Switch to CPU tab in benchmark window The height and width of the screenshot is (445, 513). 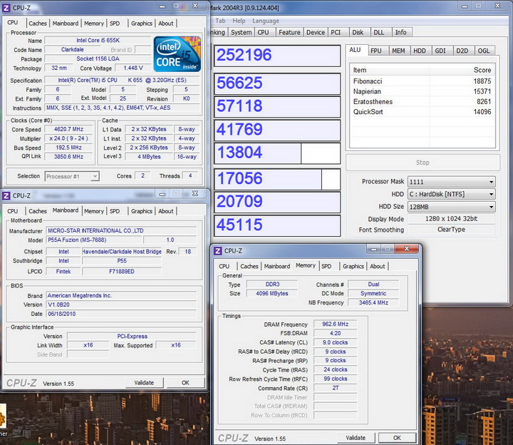[x=264, y=32]
